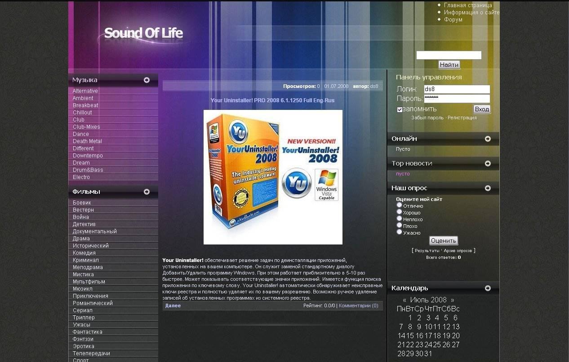Open the Далее read-more link
Image resolution: width=569 pixels, height=362 pixels.
click(173, 305)
